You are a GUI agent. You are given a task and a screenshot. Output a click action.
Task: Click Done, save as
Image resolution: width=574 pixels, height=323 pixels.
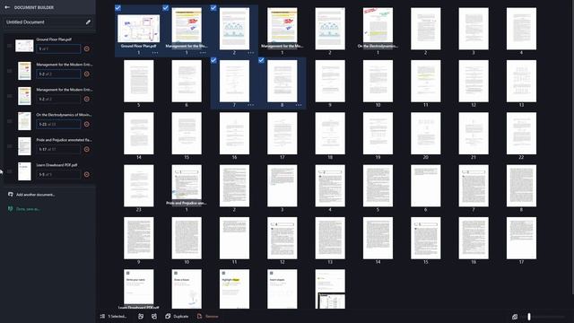[28, 209]
